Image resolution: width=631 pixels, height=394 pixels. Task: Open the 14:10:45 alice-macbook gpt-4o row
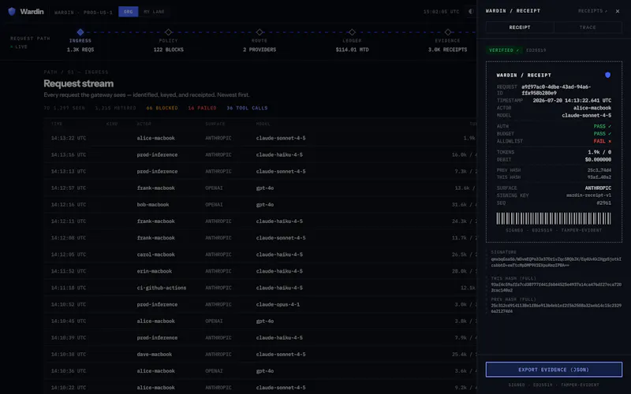pyautogui.click(x=260, y=322)
